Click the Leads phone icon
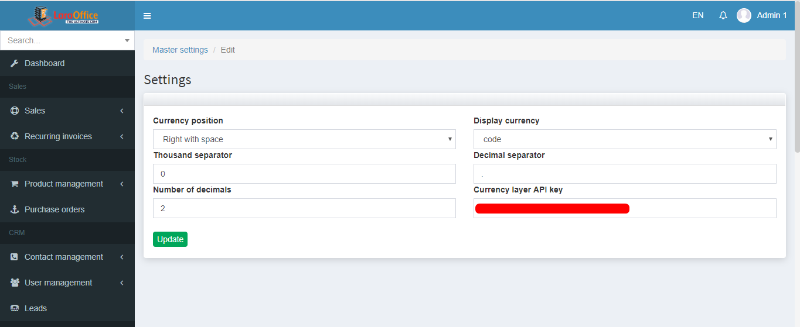This screenshot has width=800, height=327. click(x=15, y=308)
